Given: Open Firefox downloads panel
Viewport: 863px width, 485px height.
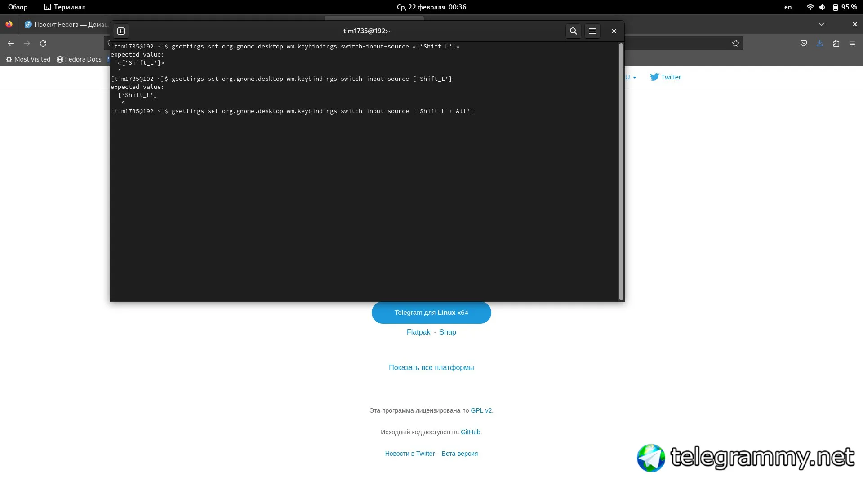Looking at the screenshot, I should point(819,44).
